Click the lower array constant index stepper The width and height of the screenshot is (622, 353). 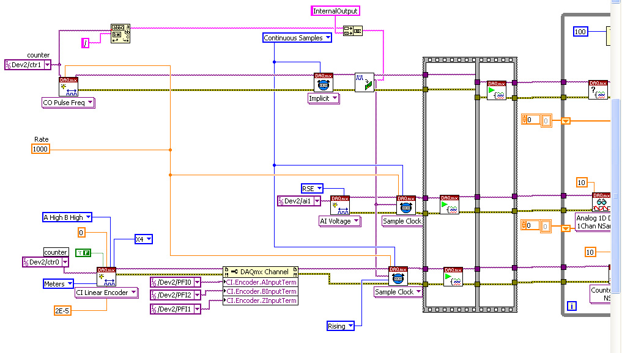tap(524, 225)
